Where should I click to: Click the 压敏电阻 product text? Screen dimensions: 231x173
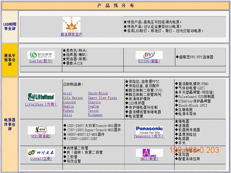click(x=184, y=110)
